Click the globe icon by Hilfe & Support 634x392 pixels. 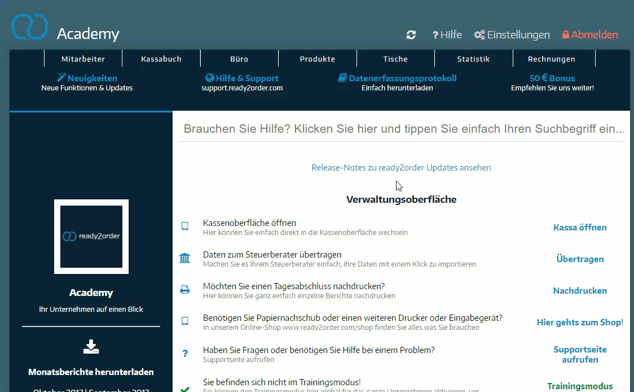point(209,78)
